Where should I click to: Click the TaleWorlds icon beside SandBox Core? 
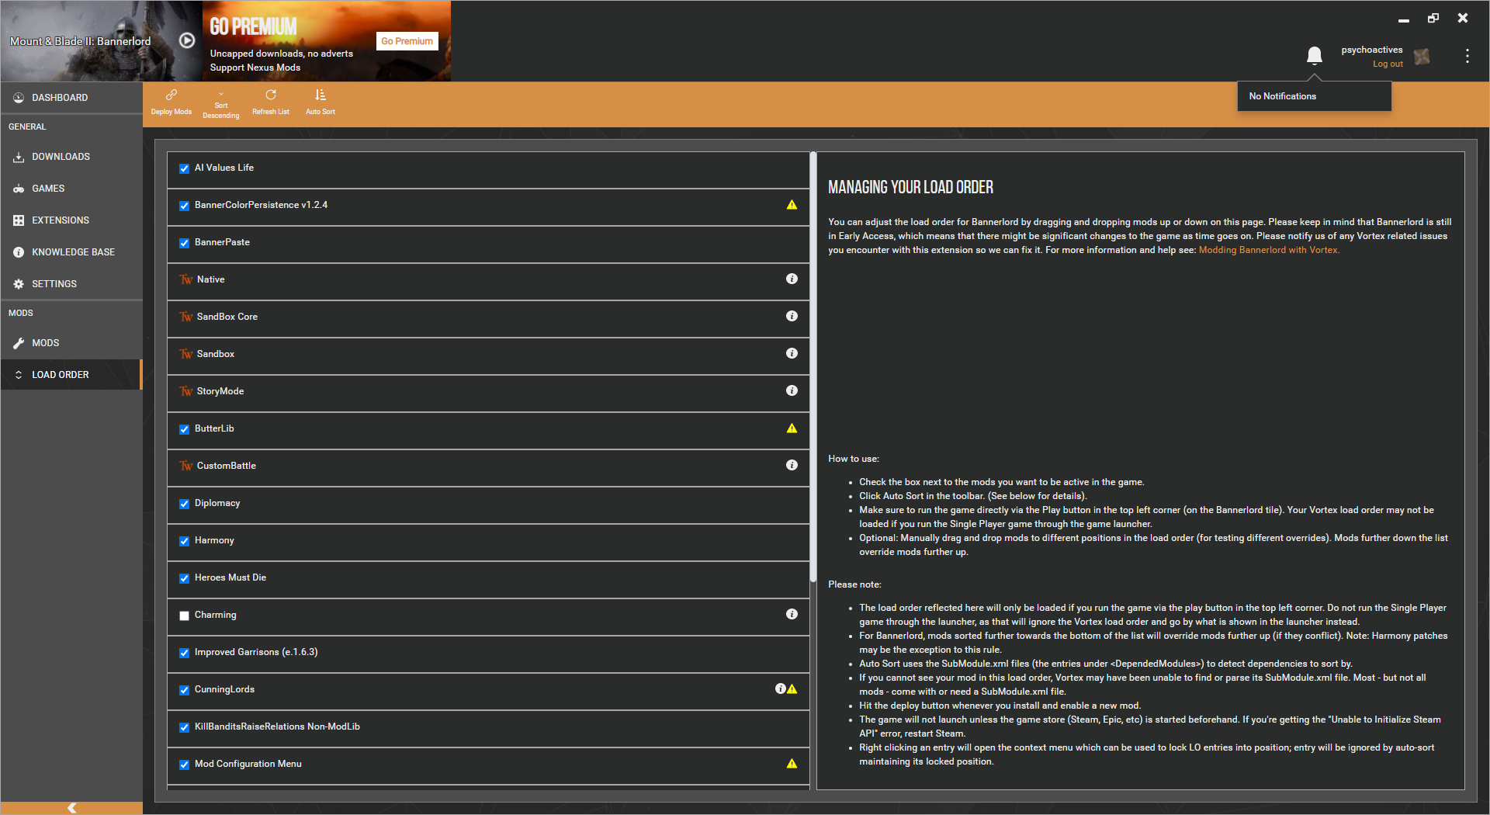pos(186,317)
